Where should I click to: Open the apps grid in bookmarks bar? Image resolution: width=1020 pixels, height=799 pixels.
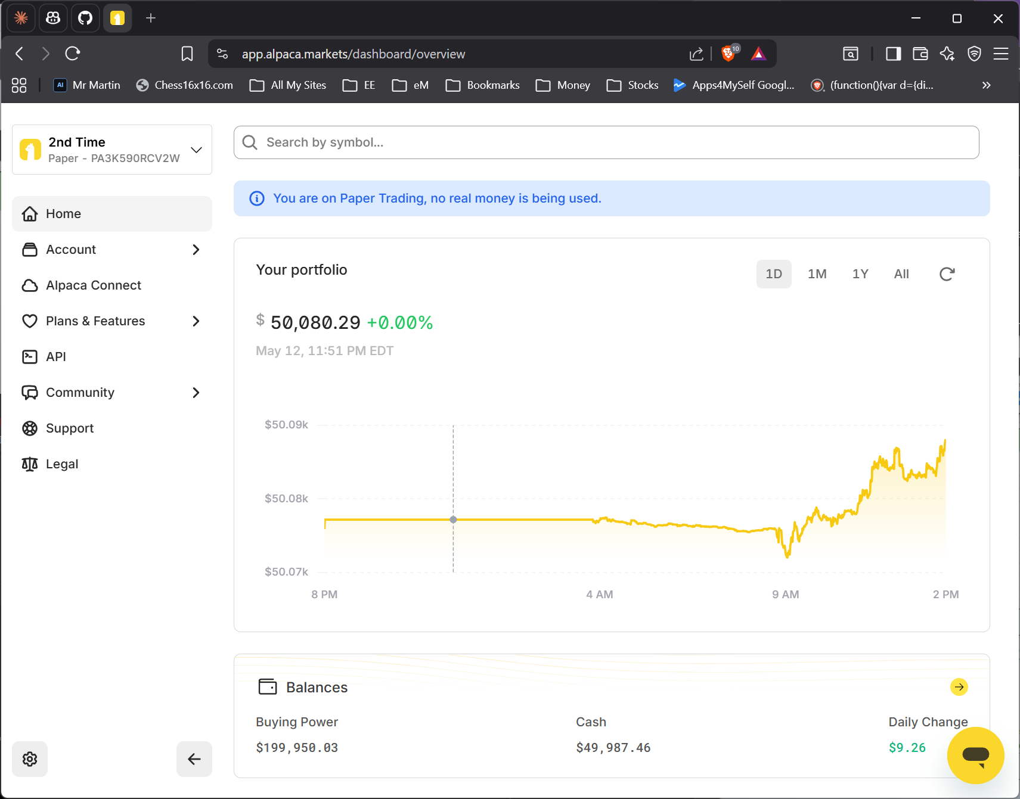19,85
